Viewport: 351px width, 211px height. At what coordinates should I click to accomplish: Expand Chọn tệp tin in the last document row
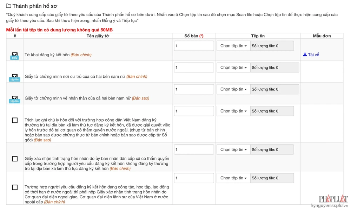click(x=233, y=178)
